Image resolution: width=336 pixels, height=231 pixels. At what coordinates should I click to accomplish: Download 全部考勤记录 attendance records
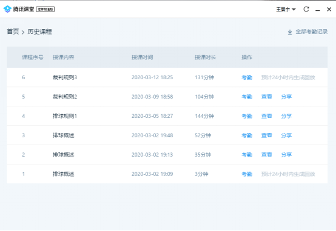pos(312,31)
